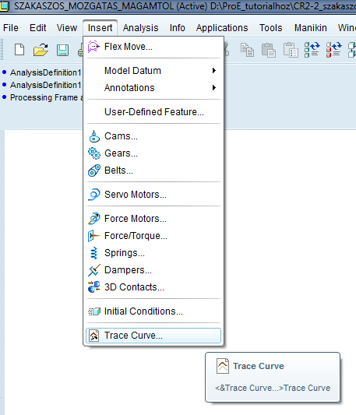This screenshot has height=415, width=356.
Task: Click the Force Motors icon
Action: pyautogui.click(x=94, y=219)
